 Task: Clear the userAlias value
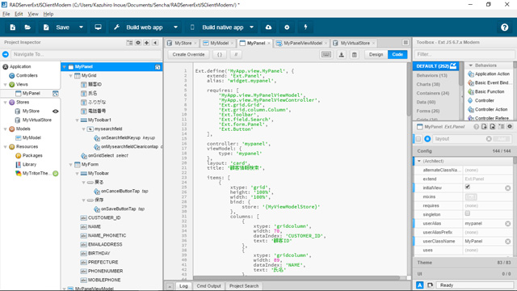pyautogui.click(x=508, y=224)
